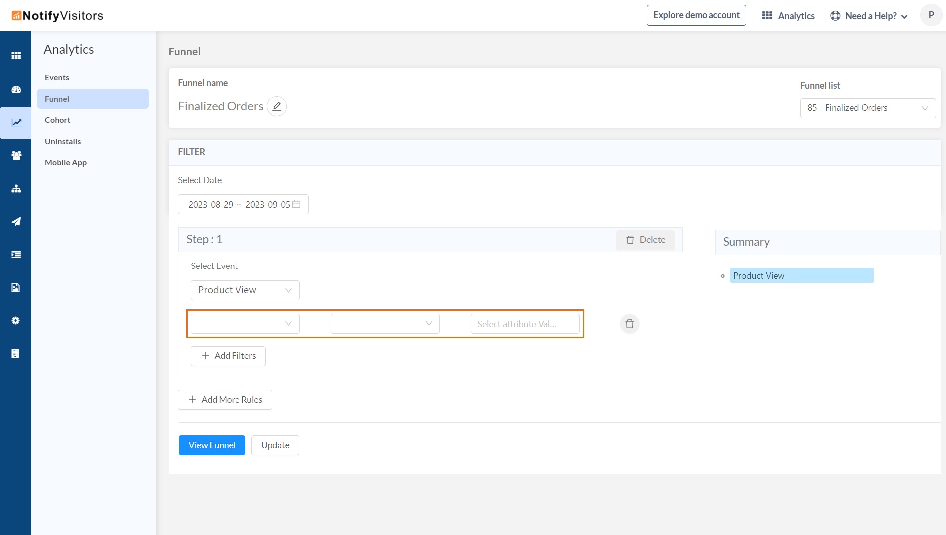The width and height of the screenshot is (946, 535).
Task: Click the image file icon in sidebar
Action: click(16, 288)
